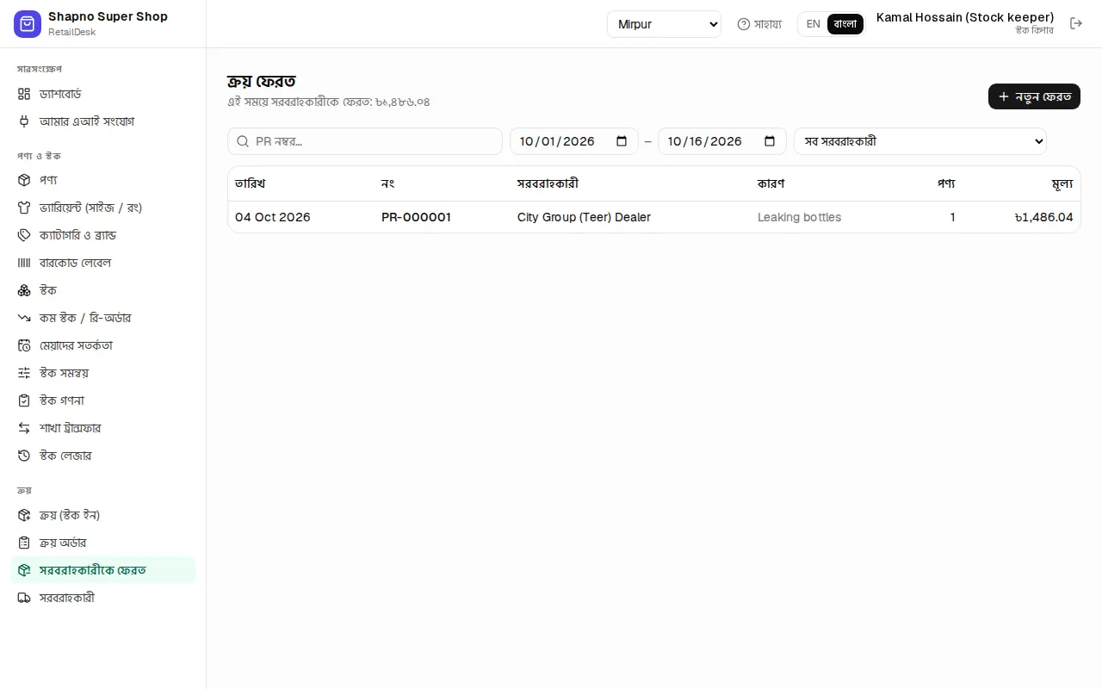Open the calendar picker for 10/16/2026
The height and width of the screenshot is (689, 1102).
tap(770, 141)
